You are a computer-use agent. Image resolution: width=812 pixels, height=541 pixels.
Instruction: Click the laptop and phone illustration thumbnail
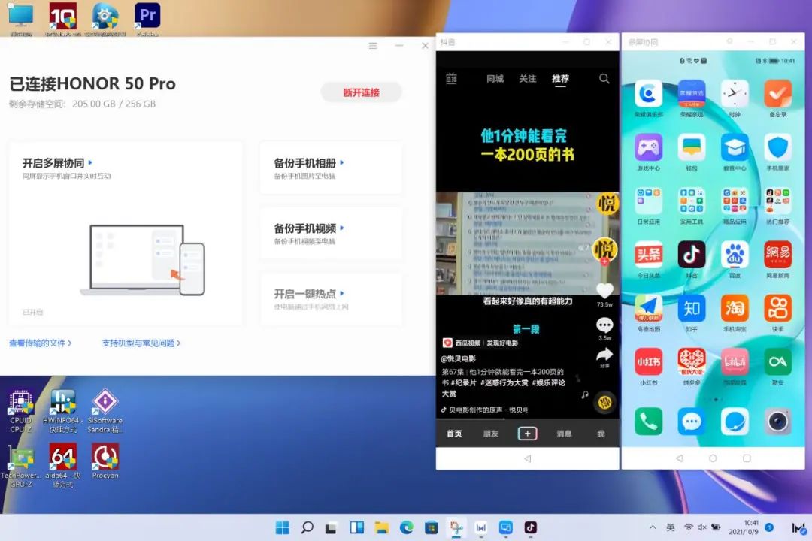pyautogui.click(x=142, y=260)
